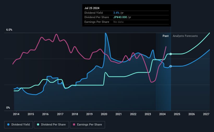Click the 2020 x-axis year label
The width and height of the screenshot is (214, 132).
pos(104,114)
